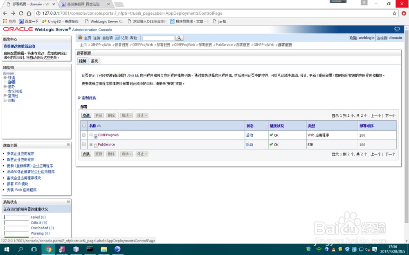409x255 pixels.
Task: Click the browser address bar
Action: click(x=216, y=13)
